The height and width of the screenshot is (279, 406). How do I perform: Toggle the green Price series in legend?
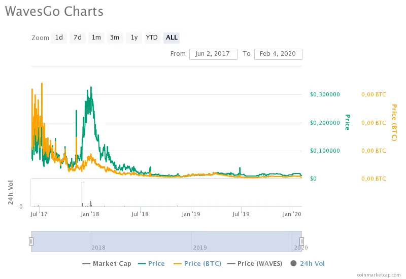[151, 263]
